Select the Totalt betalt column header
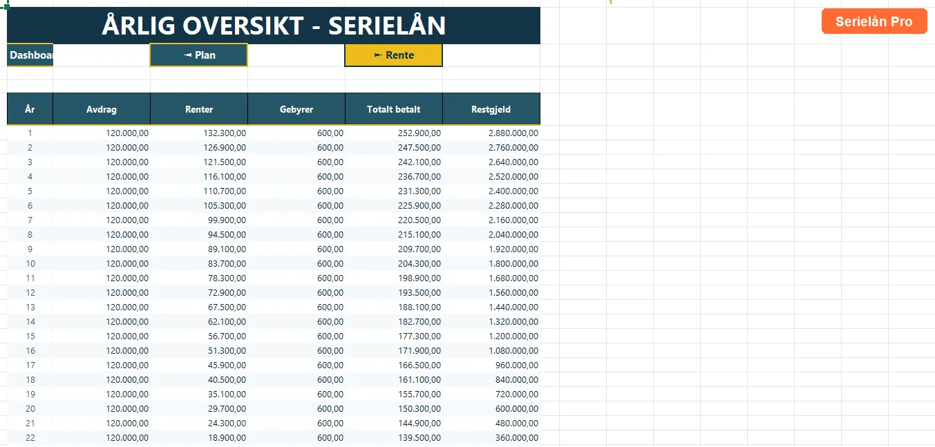This screenshot has width=935, height=447. pos(394,109)
